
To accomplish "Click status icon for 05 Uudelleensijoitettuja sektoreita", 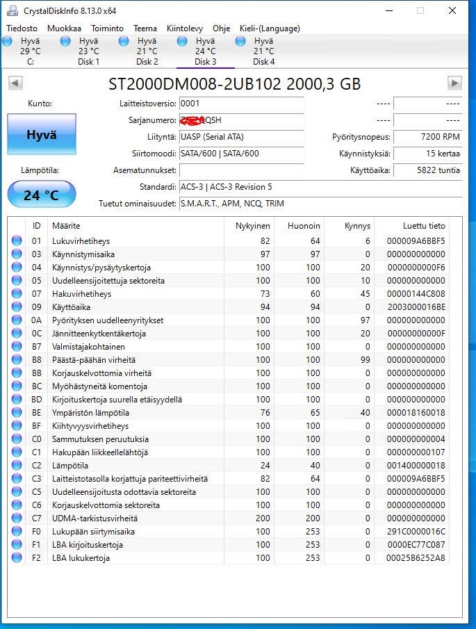I will click(17, 280).
